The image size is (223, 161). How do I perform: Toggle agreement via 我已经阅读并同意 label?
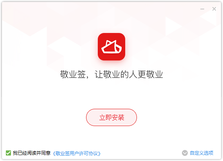pyautogui.click(x=32, y=153)
